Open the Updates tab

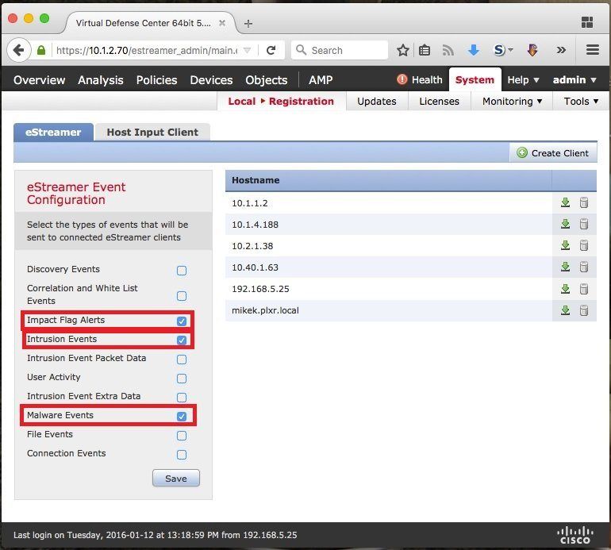coord(376,102)
